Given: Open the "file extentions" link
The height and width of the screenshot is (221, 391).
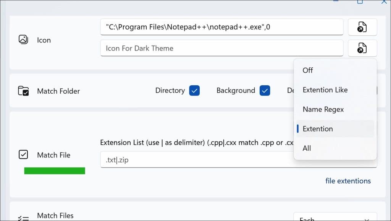Looking at the screenshot, I should (348, 180).
